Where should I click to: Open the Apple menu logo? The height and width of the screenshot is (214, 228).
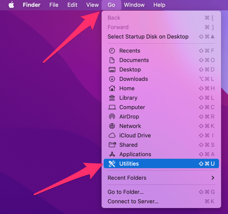[x=11, y=5]
